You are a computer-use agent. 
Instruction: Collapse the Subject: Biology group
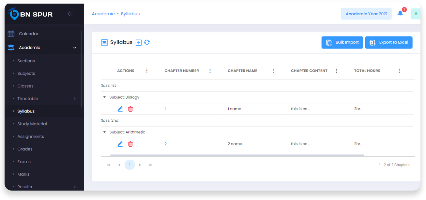point(105,97)
